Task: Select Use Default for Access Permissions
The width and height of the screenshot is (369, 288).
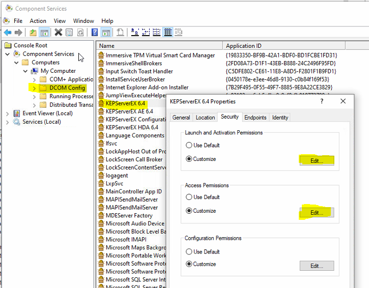Action: coord(189,197)
